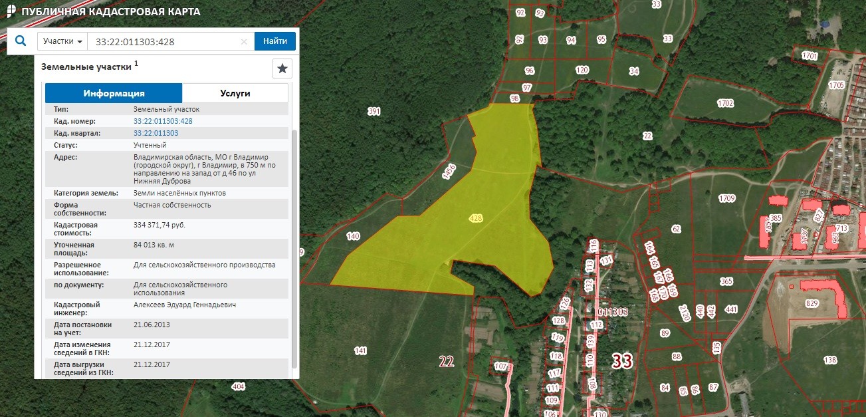Click the info panel vertical scrollbar

[295, 246]
